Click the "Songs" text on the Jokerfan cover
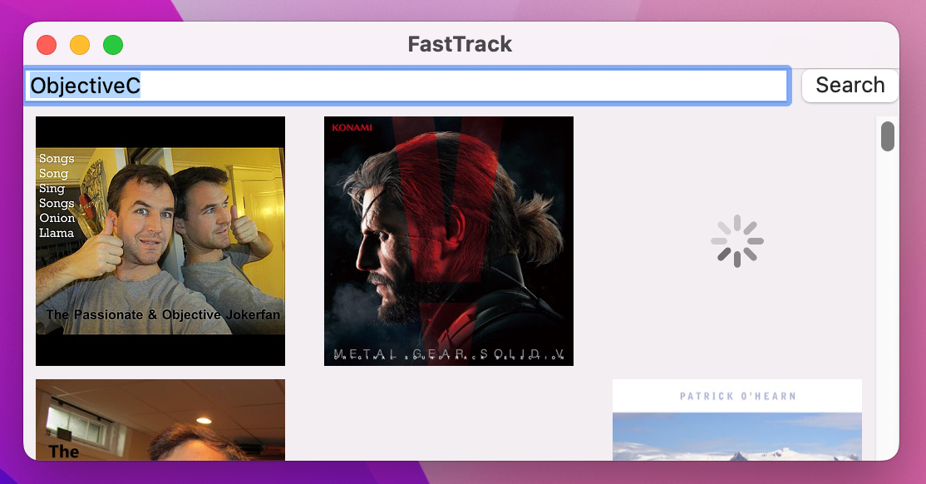926x484 pixels. [56, 158]
